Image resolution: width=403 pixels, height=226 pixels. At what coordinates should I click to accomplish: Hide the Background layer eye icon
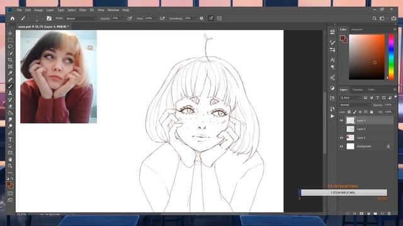[341, 146]
